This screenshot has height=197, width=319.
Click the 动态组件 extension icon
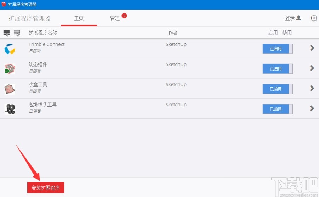click(x=10, y=69)
